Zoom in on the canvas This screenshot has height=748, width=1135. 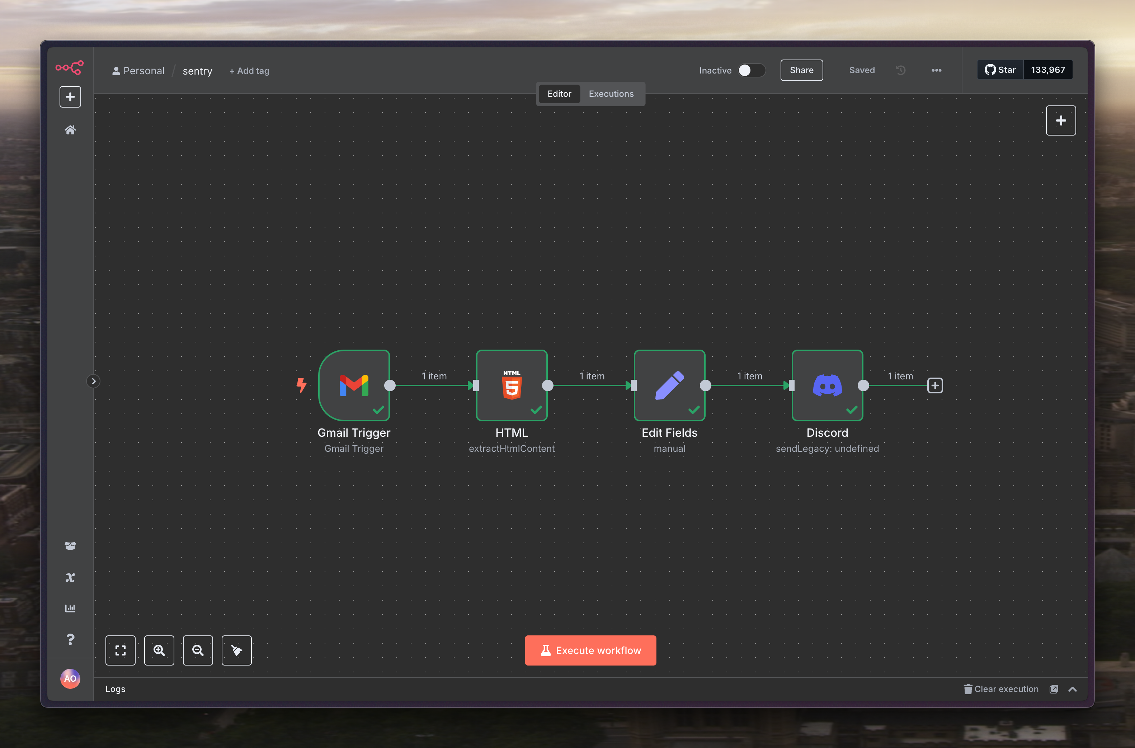159,650
